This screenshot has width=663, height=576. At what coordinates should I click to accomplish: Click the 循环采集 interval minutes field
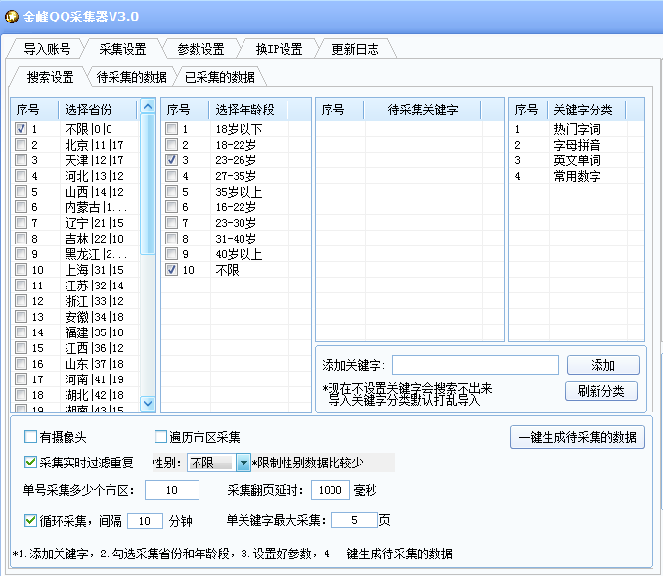tap(145, 521)
